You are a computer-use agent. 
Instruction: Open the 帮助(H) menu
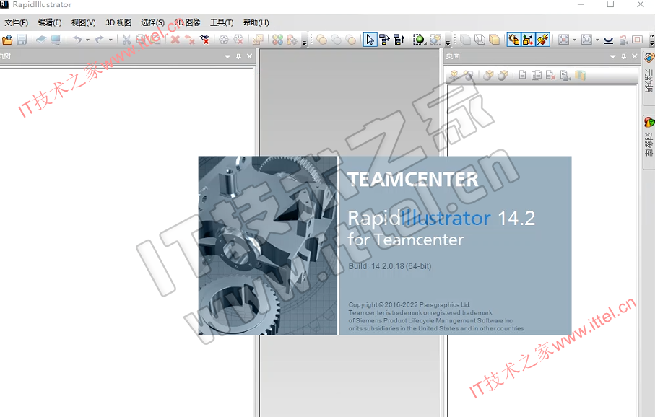[256, 22]
